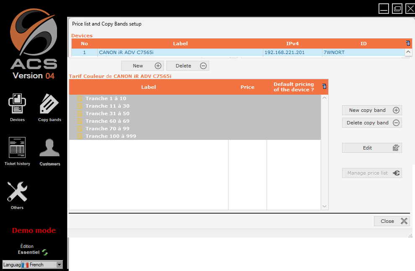Click the copy bands list scroll down arrow
Image resolution: width=415 pixels, height=271 pixels.
324,206
